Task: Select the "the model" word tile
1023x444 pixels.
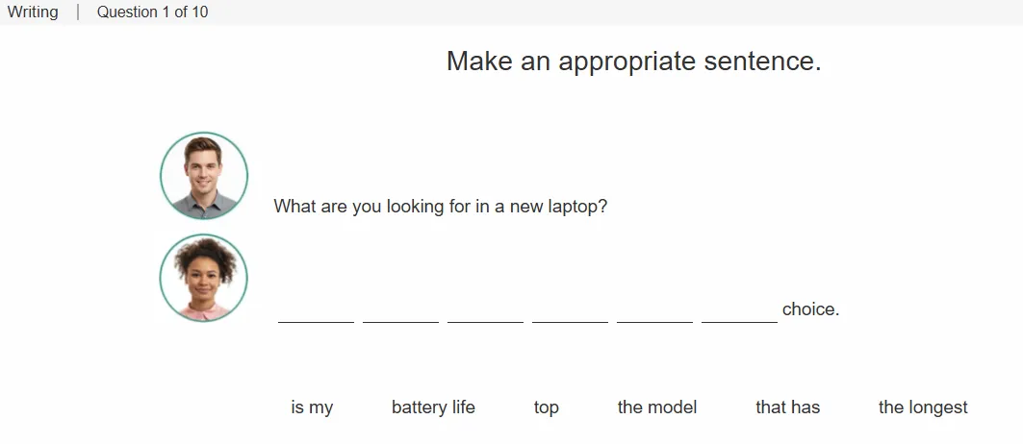Action: [x=657, y=407]
